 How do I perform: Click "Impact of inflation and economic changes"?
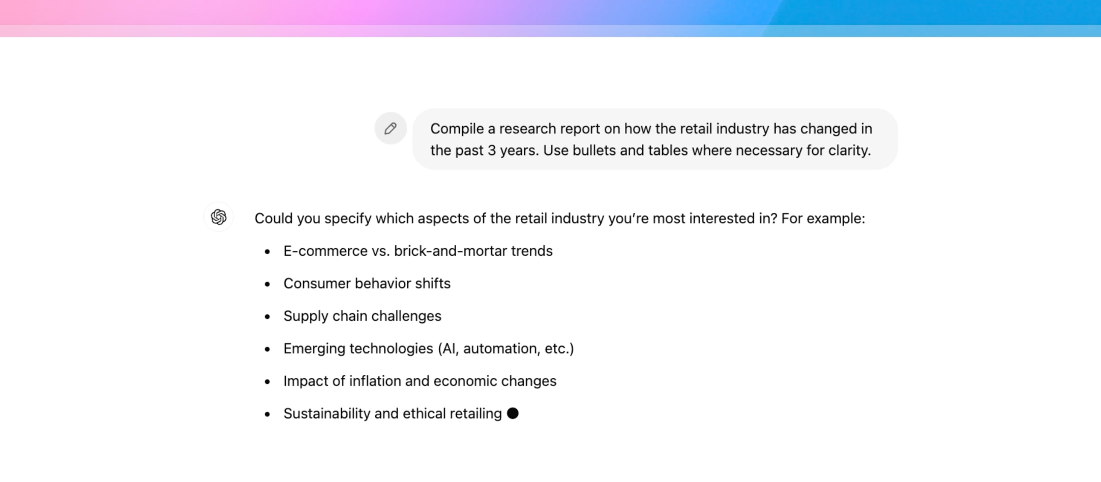pyautogui.click(x=420, y=381)
